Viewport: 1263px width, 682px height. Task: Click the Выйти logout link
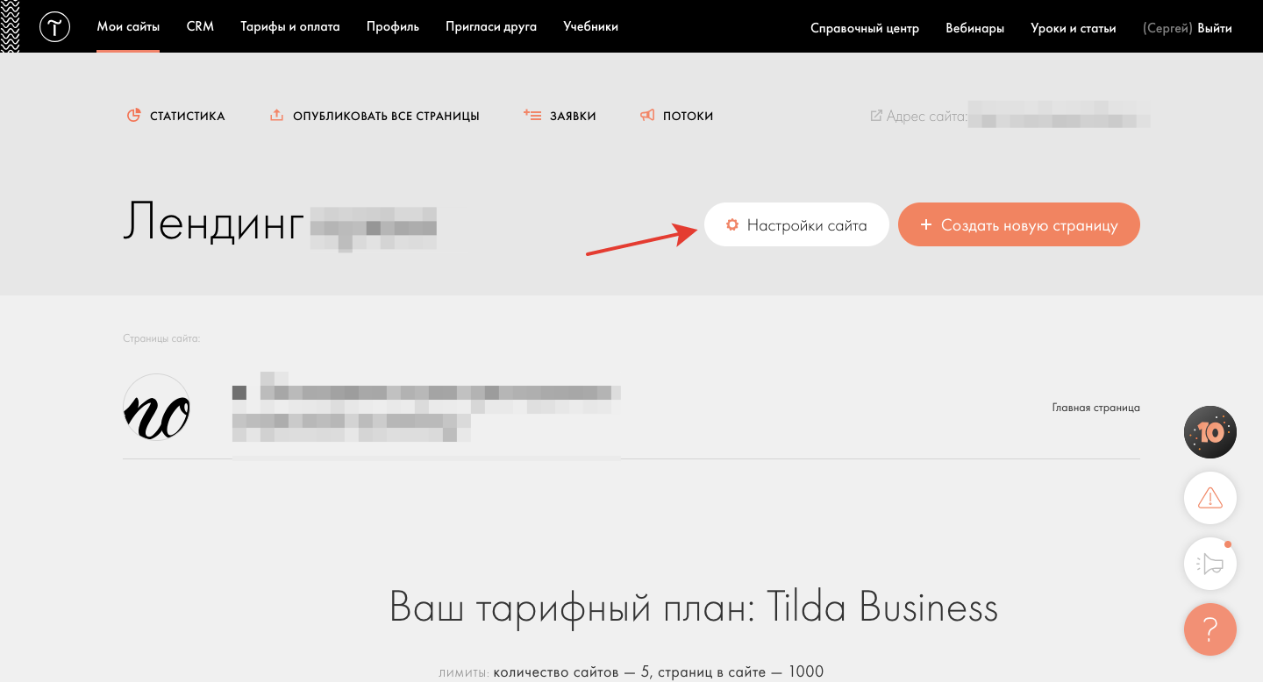(1215, 28)
